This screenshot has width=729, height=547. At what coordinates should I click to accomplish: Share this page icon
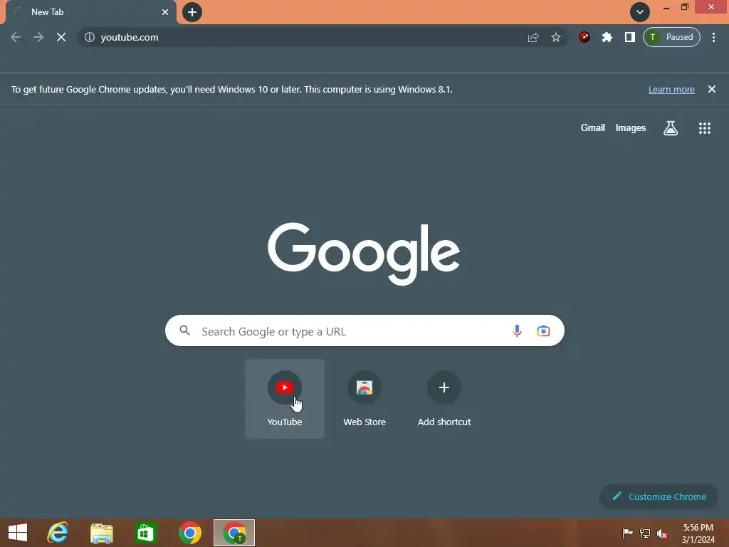(533, 37)
